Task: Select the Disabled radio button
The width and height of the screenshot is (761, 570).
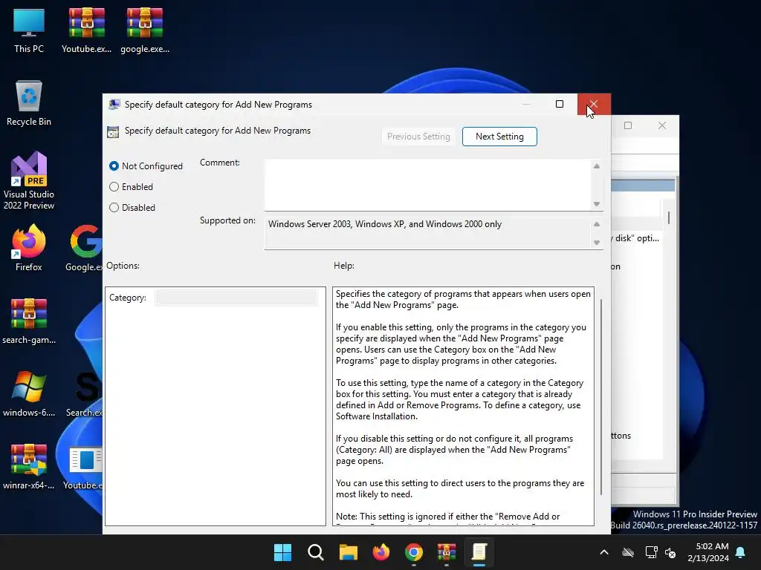Action: (x=132, y=208)
